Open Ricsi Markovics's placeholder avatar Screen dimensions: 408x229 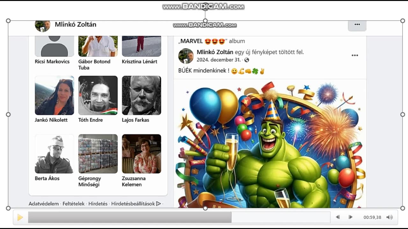55,46
